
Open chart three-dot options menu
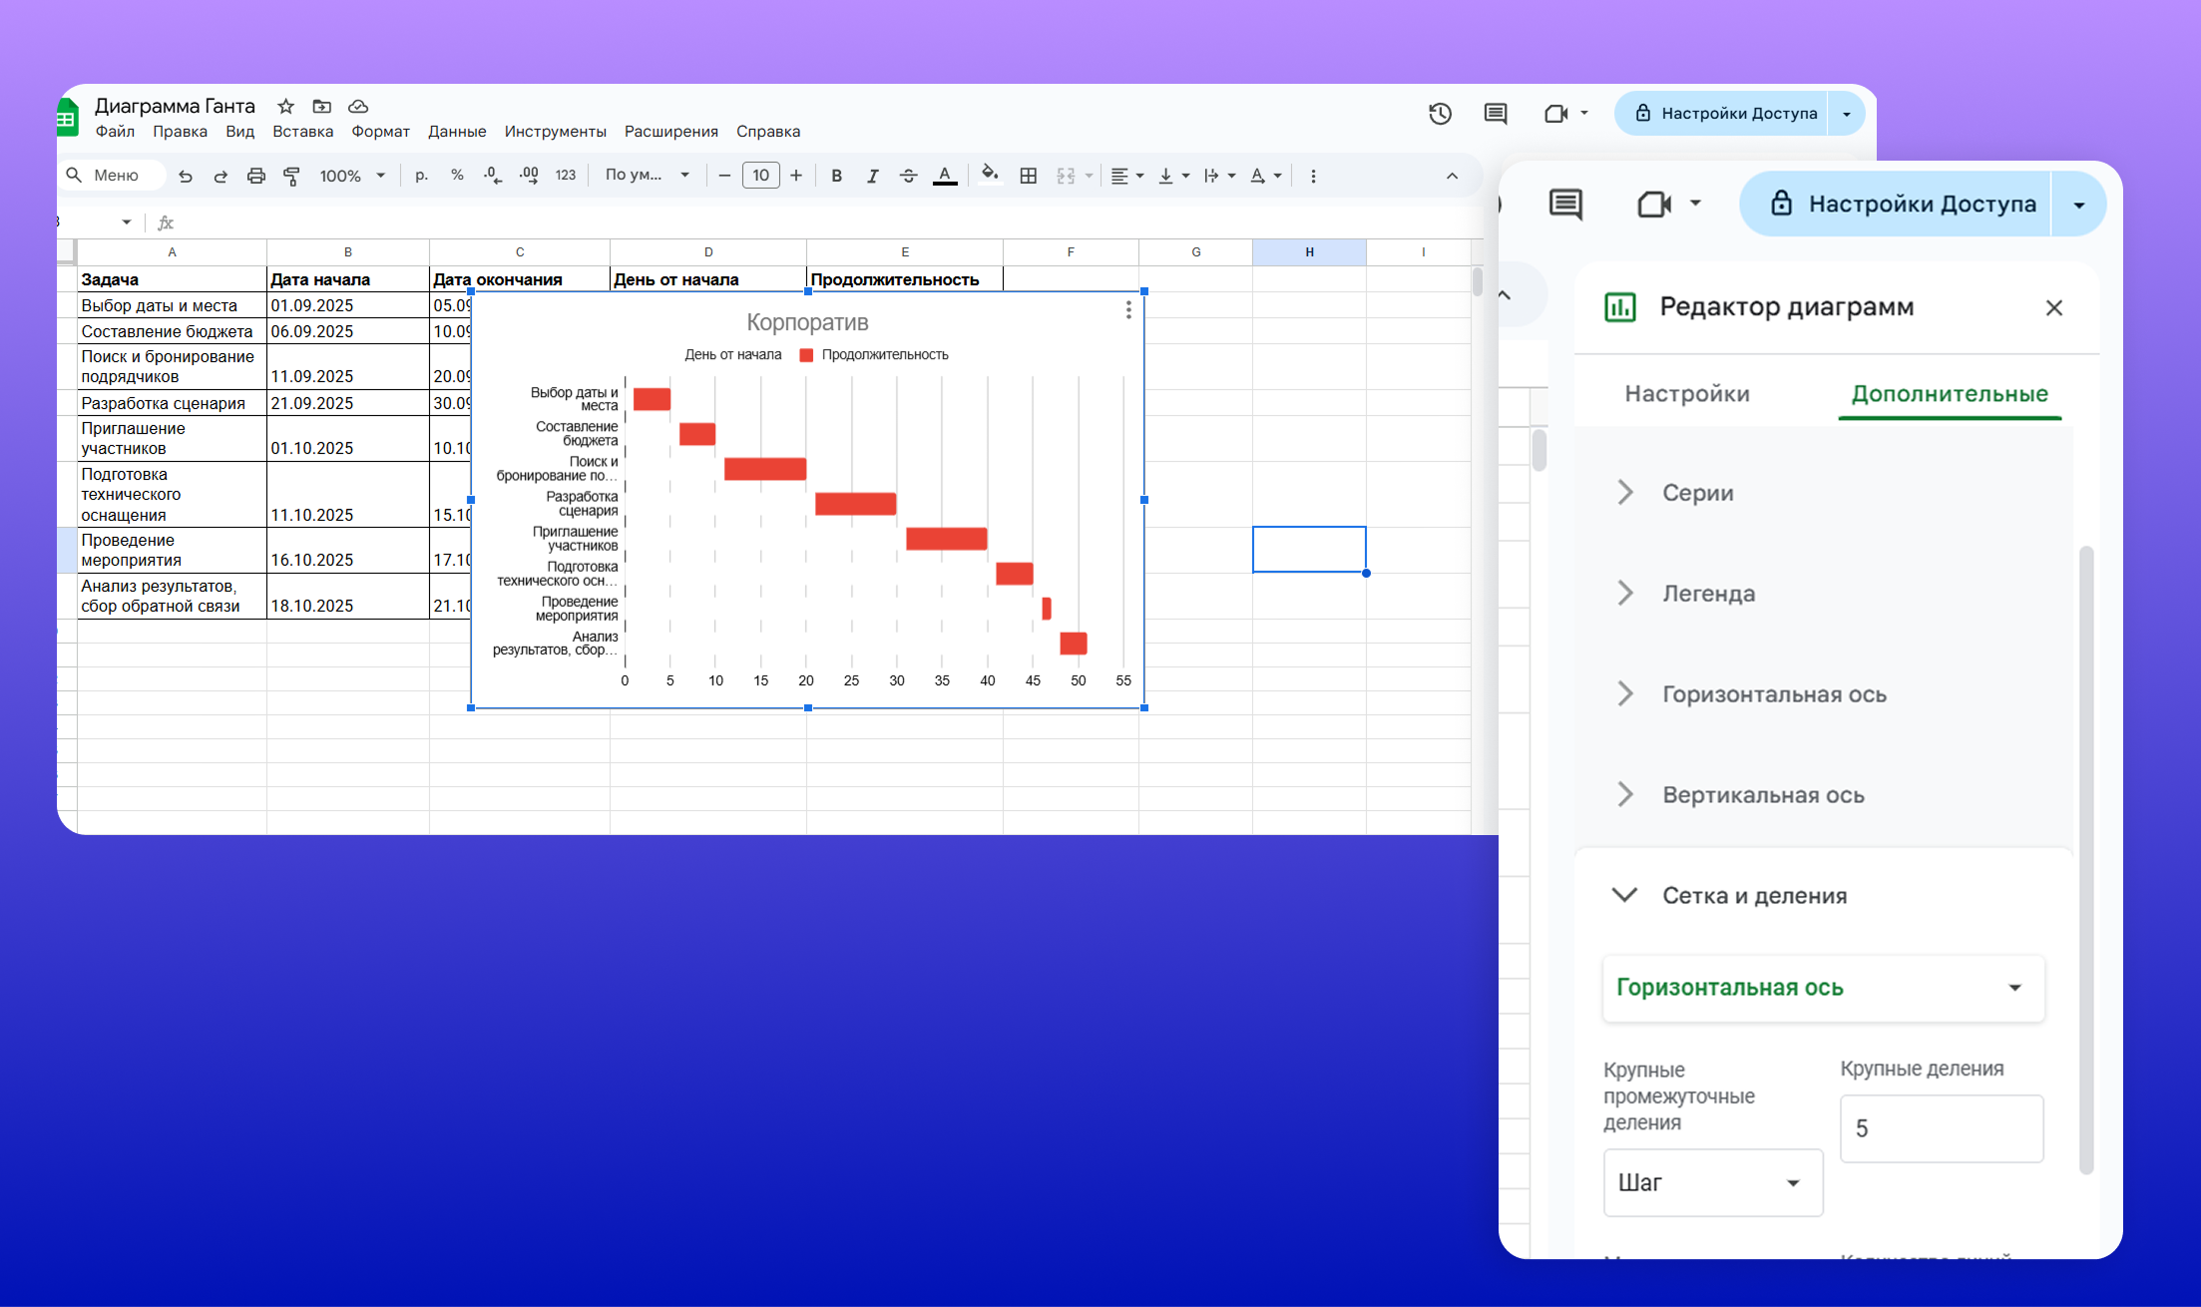[1128, 310]
